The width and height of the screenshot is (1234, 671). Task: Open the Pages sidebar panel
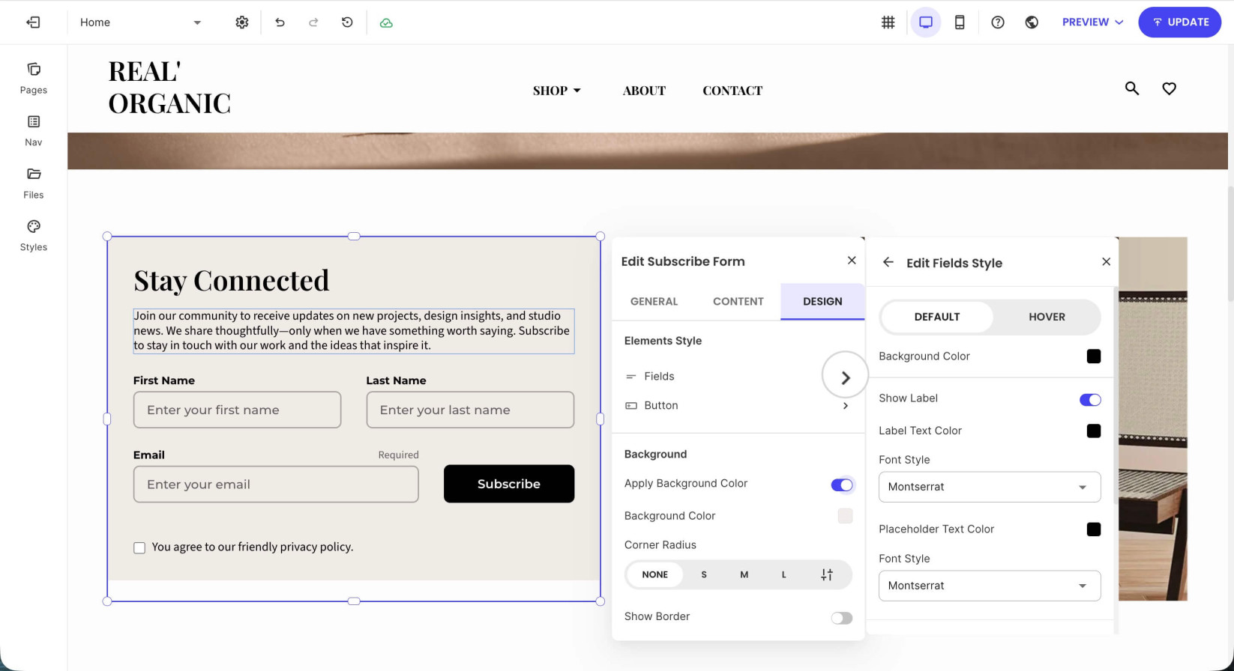34,78
